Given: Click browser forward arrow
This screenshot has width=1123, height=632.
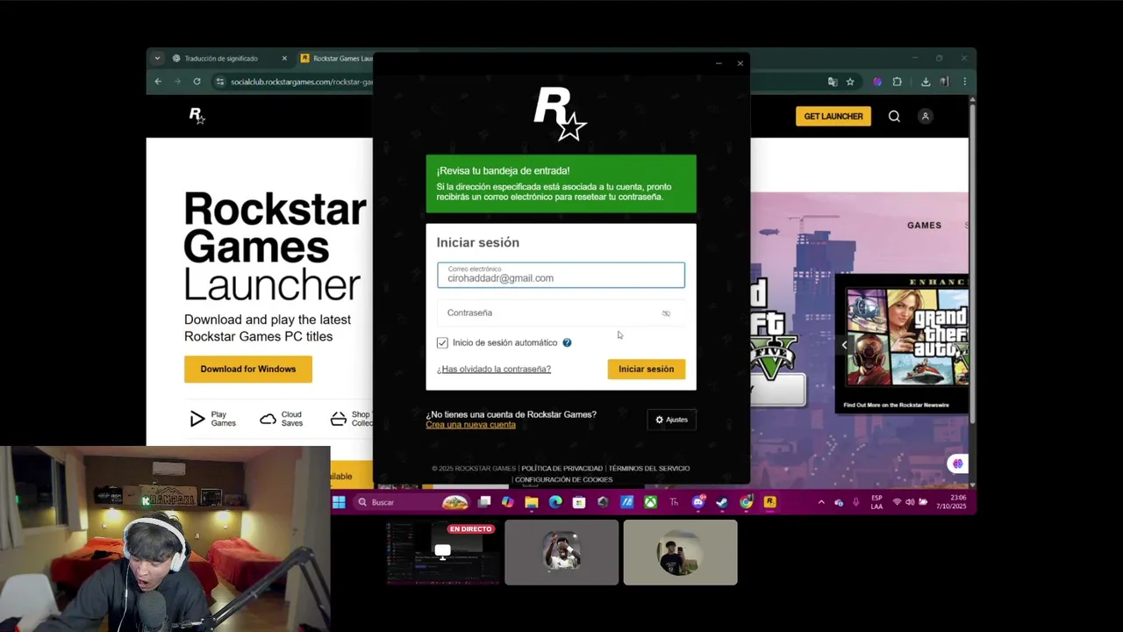Looking at the screenshot, I should coord(177,82).
